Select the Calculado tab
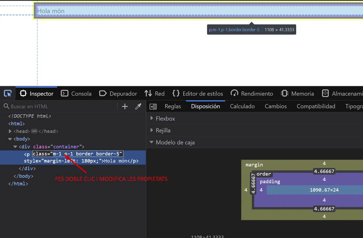 click(x=242, y=106)
